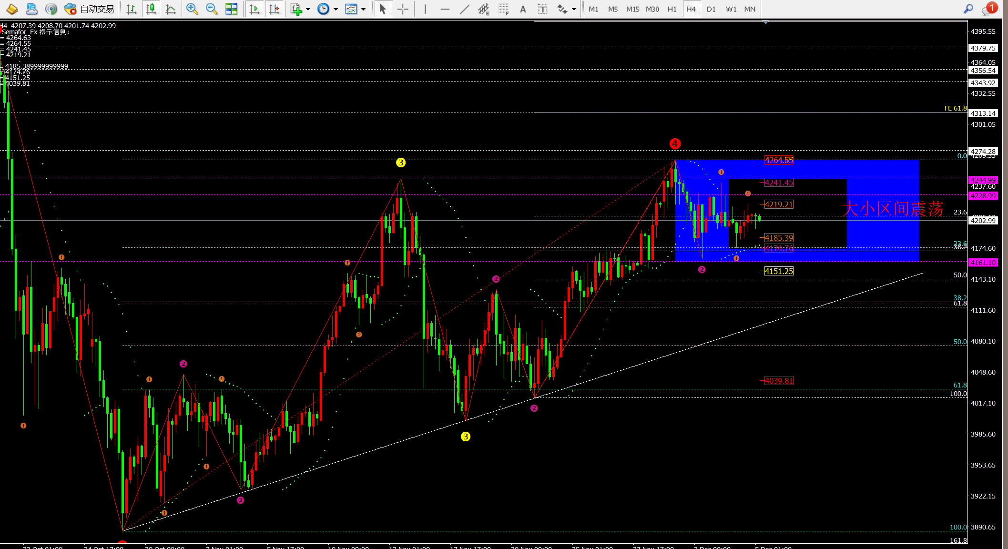Toggle the auto scroll button
Screen dimensions: 1008x549
pos(255,9)
